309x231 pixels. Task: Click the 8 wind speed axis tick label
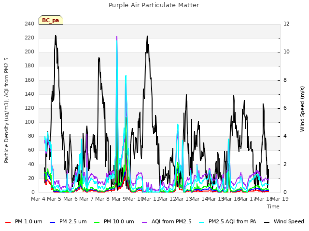pos(285,80)
